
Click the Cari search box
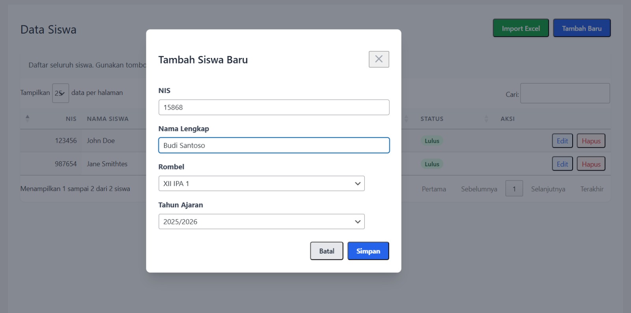click(x=565, y=93)
